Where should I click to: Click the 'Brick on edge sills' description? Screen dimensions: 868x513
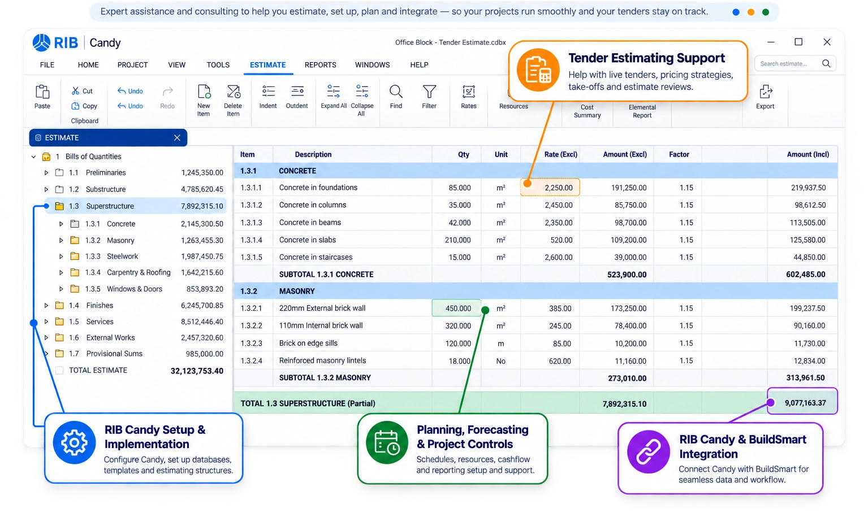308,344
